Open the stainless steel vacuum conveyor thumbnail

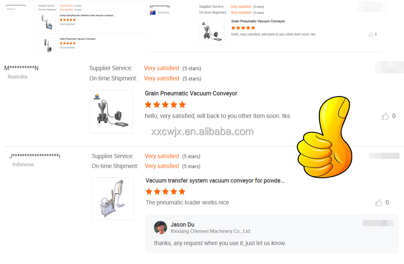point(47,22)
